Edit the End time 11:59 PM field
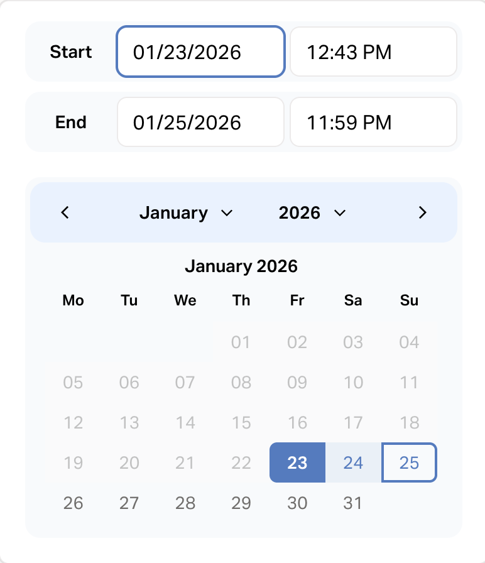485x563 pixels. pos(373,122)
